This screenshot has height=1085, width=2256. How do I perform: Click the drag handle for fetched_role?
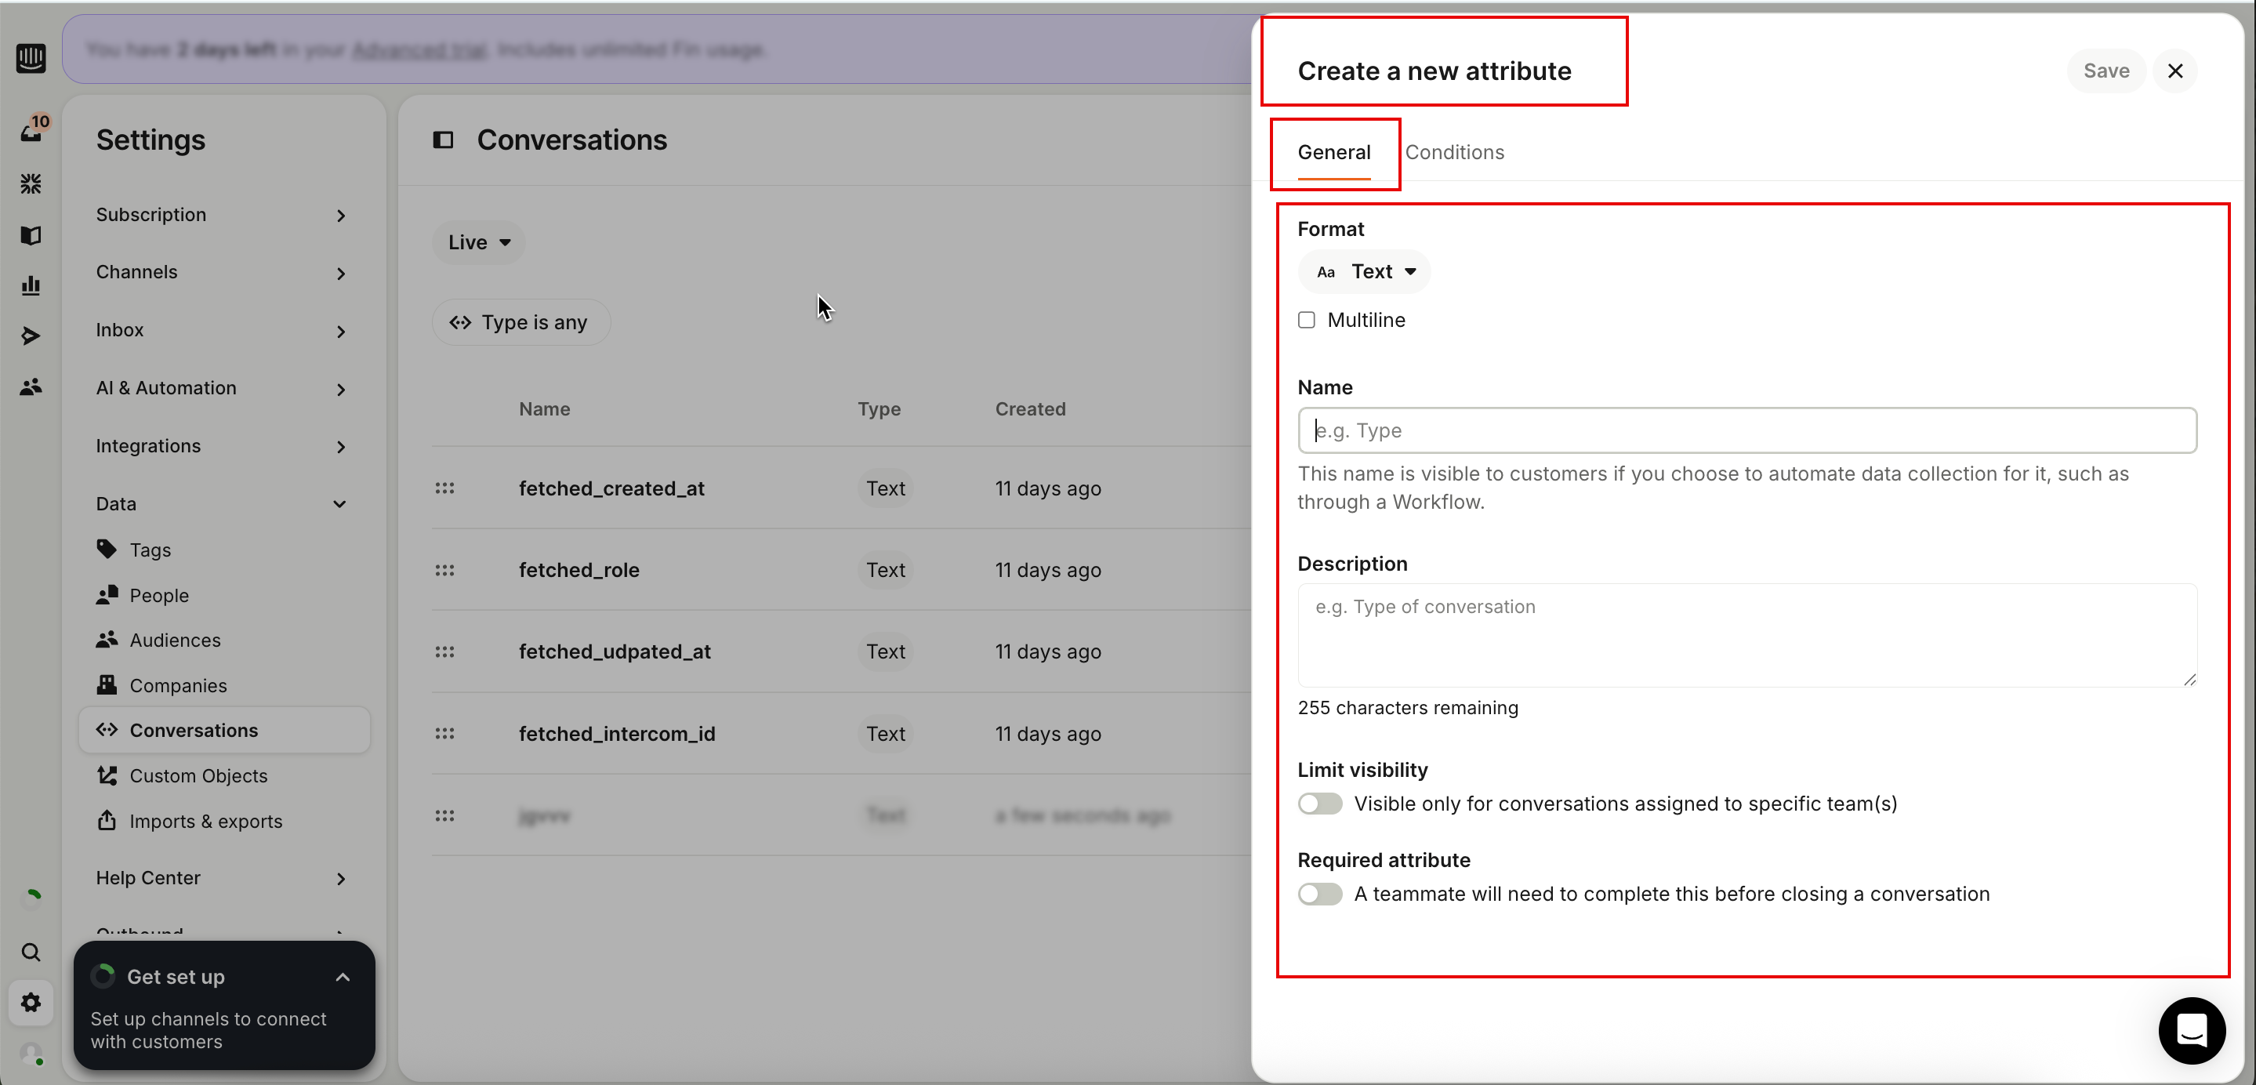pos(445,570)
